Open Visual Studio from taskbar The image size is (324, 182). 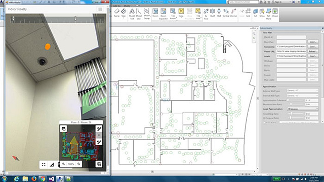[x=51, y=178]
